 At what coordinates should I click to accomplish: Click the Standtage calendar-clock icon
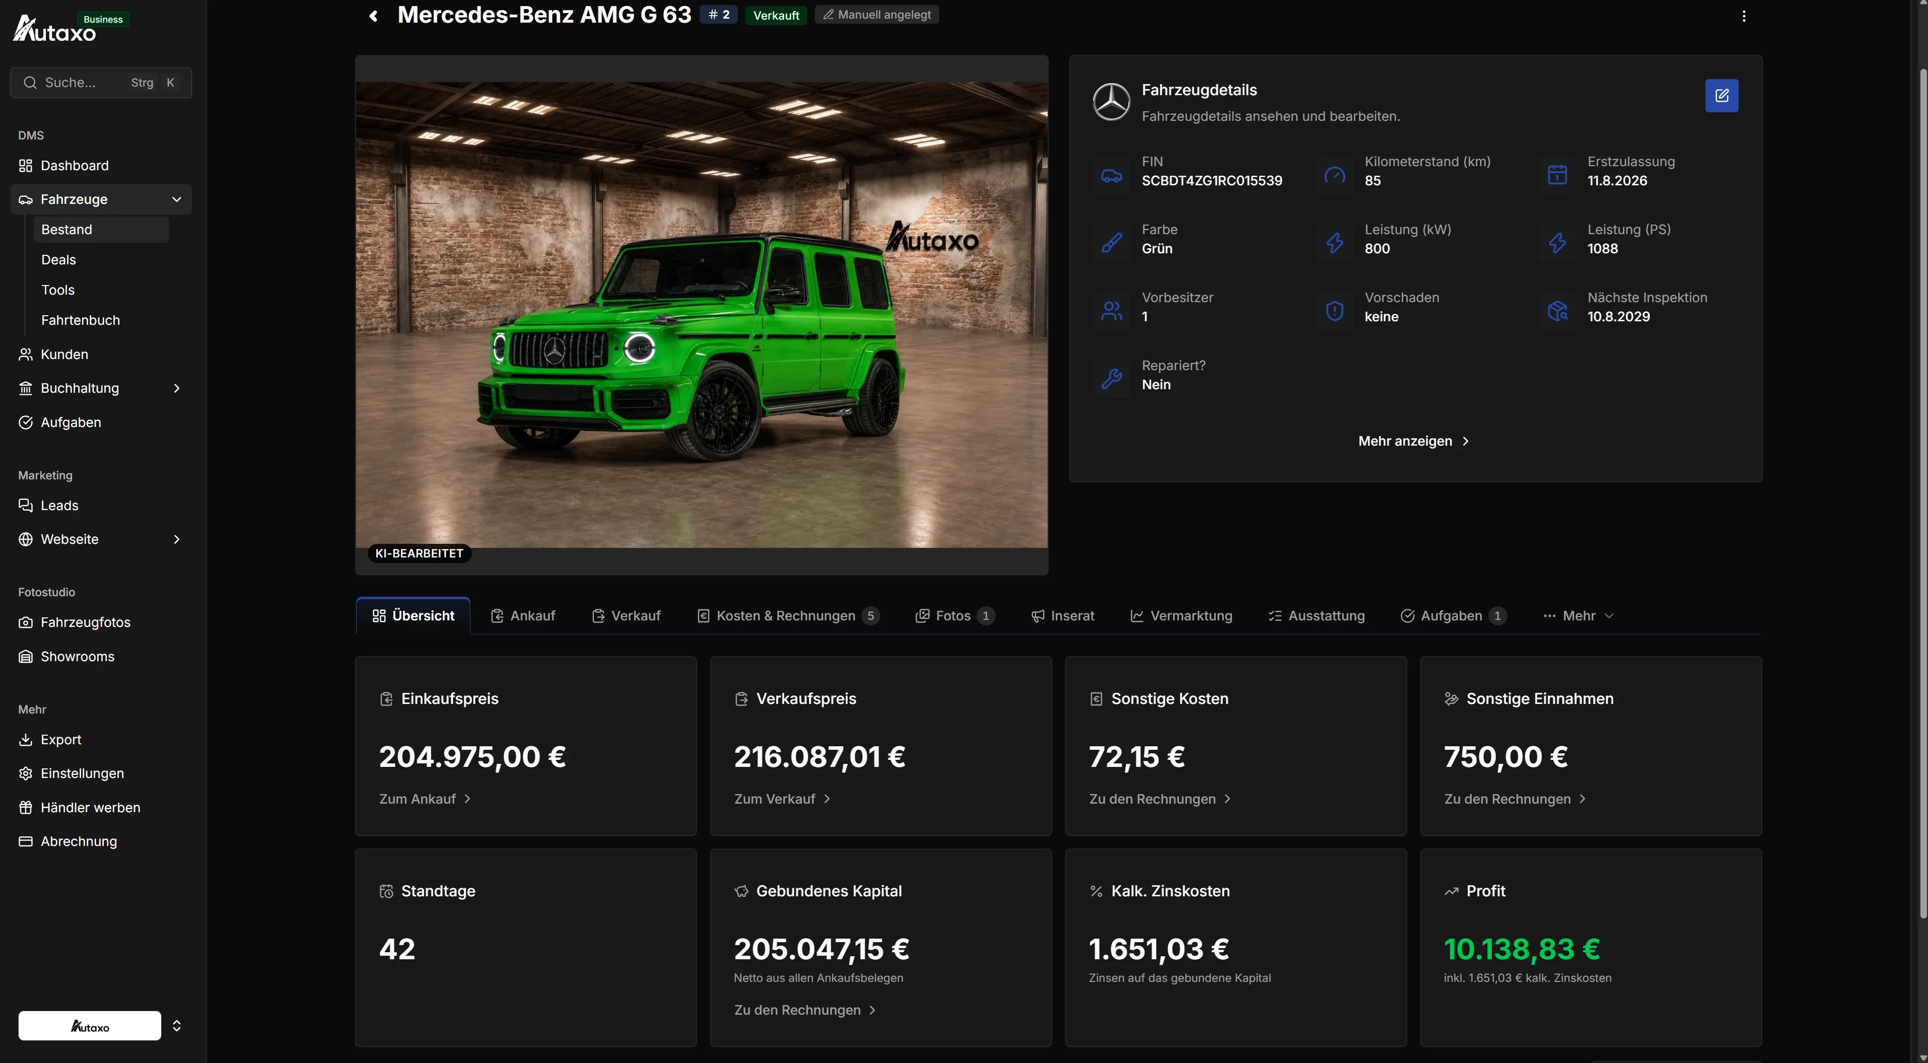386,891
